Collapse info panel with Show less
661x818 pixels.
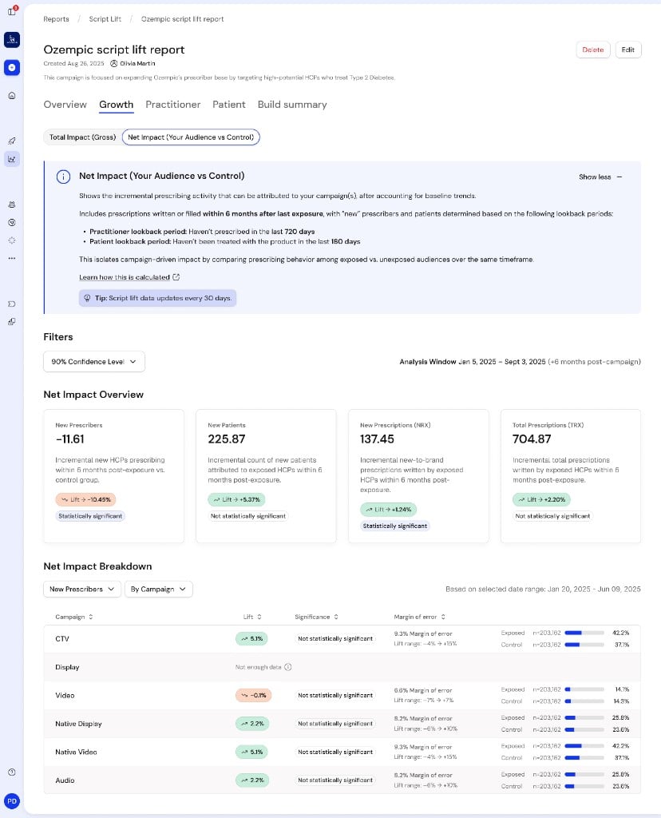pos(600,177)
